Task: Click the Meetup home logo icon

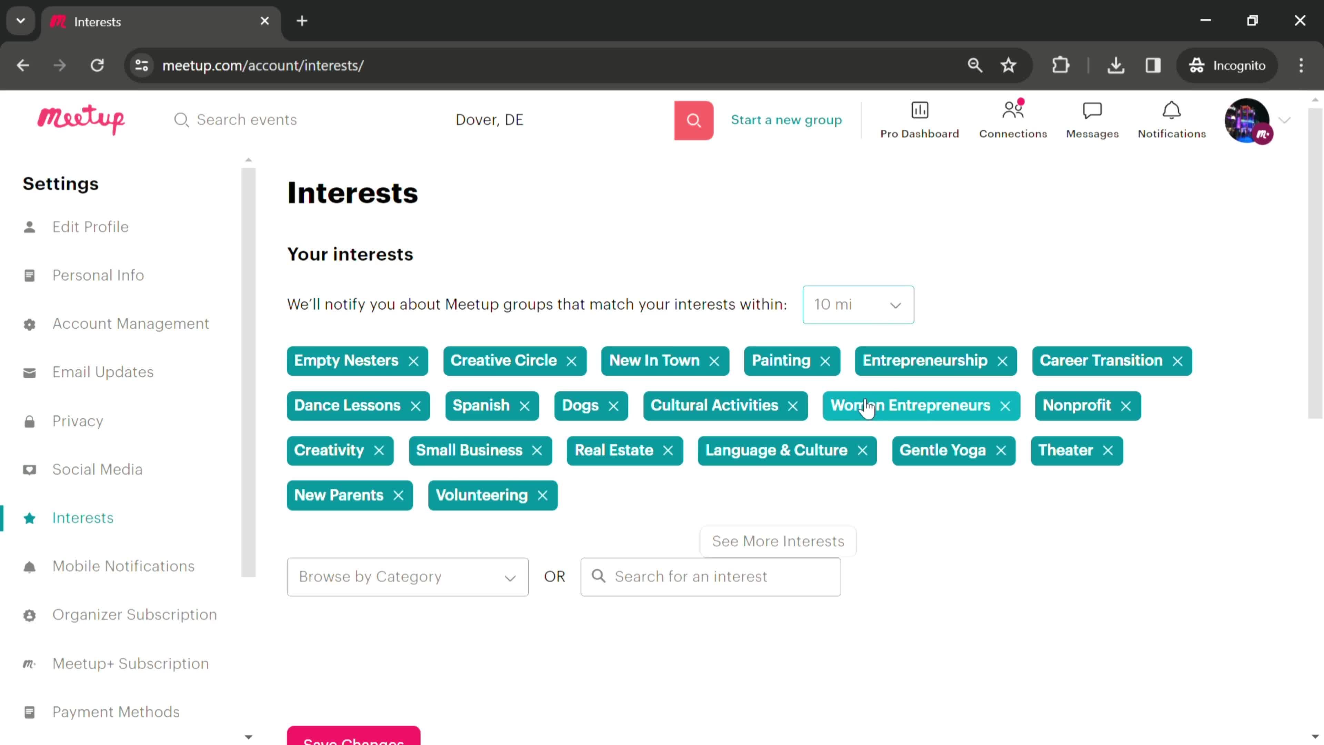Action: (x=81, y=119)
